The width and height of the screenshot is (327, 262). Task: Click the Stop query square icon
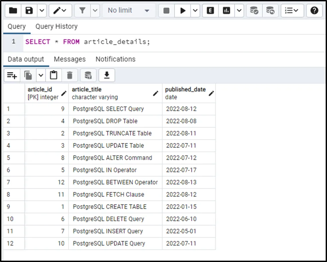(166, 11)
